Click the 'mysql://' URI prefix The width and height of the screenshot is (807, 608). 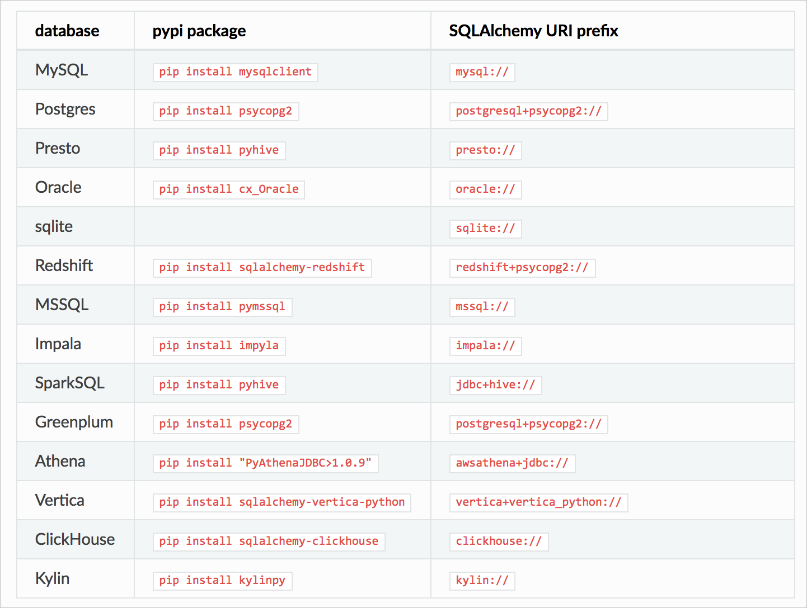tap(482, 72)
